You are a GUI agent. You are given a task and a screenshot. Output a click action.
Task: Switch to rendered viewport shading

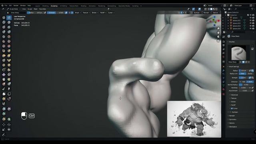216,9
